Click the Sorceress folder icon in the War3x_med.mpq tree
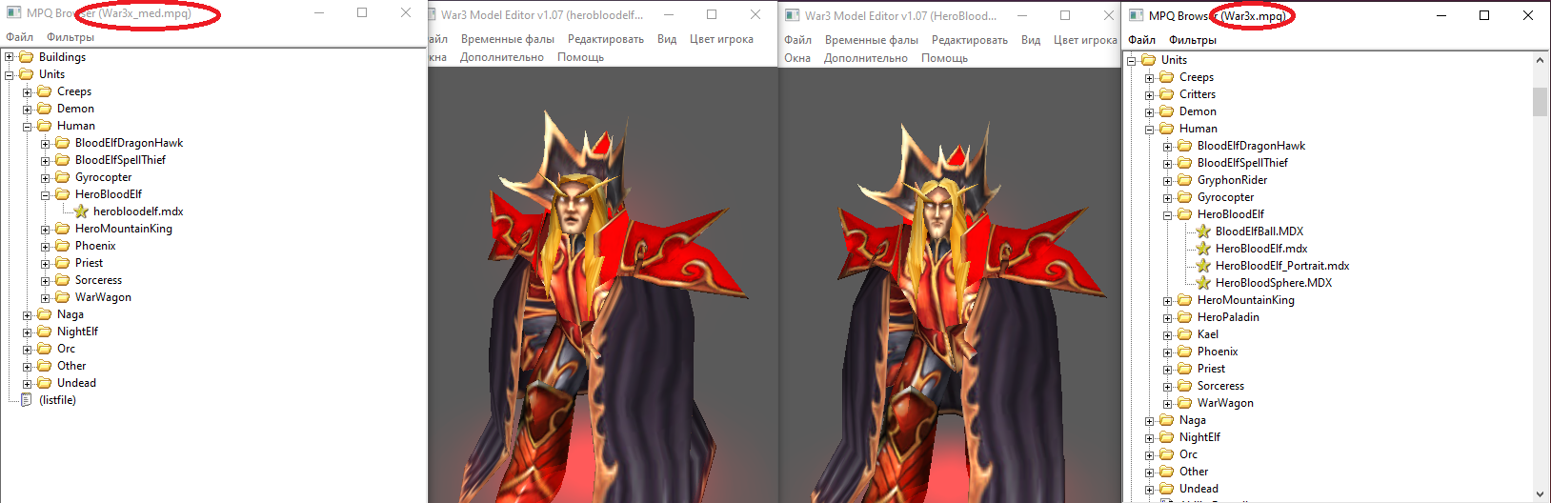This screenshot has height=503, width=1551. [63, 280]
